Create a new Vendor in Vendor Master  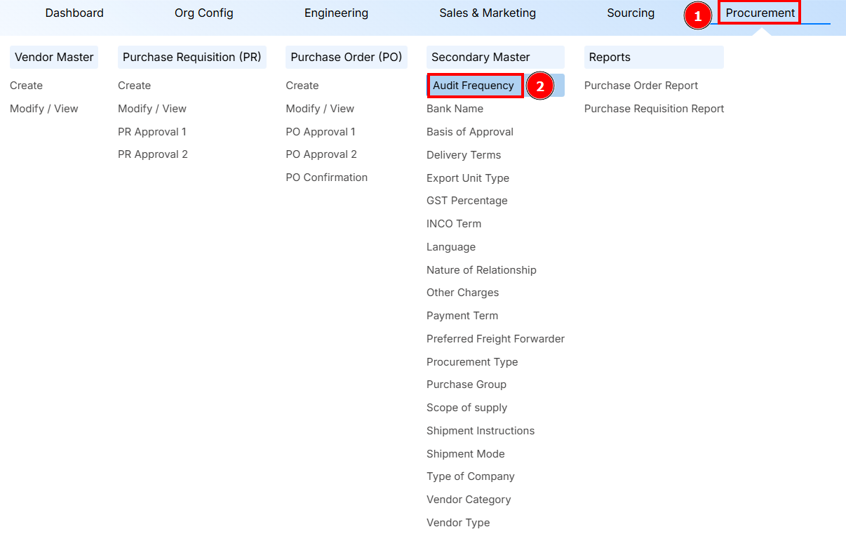[x=26, y=85]
